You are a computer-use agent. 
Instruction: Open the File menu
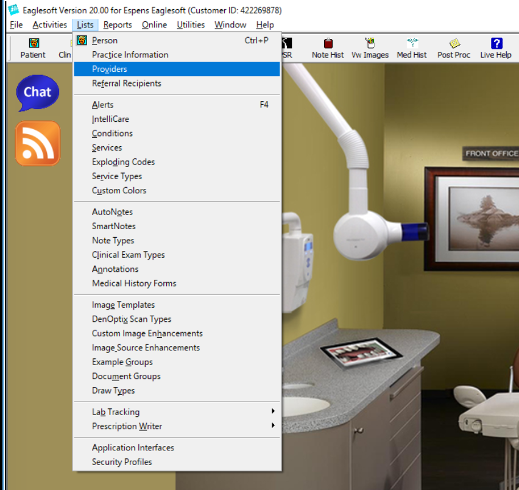coord(16,25)
